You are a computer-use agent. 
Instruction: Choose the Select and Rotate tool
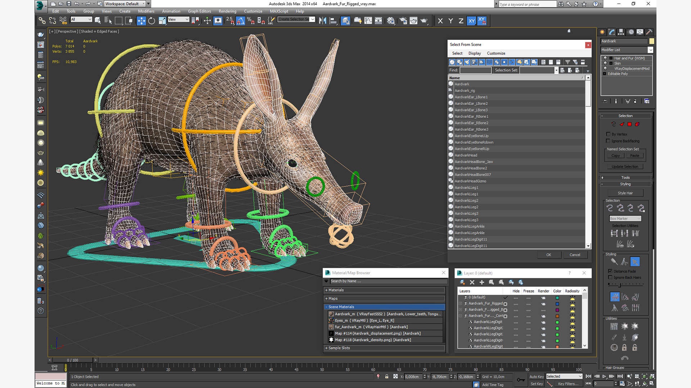(152, 20)
